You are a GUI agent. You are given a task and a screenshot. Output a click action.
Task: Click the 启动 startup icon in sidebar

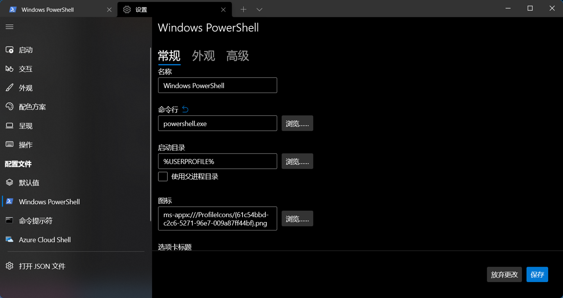tap(10, 50)
